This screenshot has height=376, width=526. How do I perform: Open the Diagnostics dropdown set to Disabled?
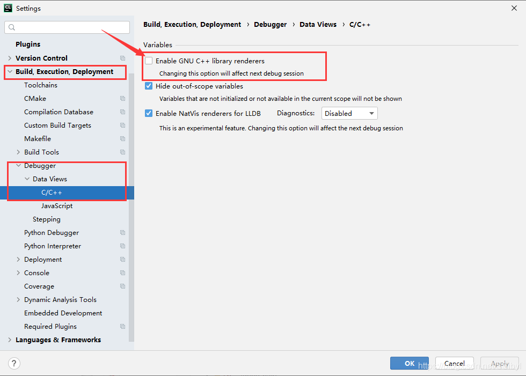pyautogui.click(x=349, y=113)
